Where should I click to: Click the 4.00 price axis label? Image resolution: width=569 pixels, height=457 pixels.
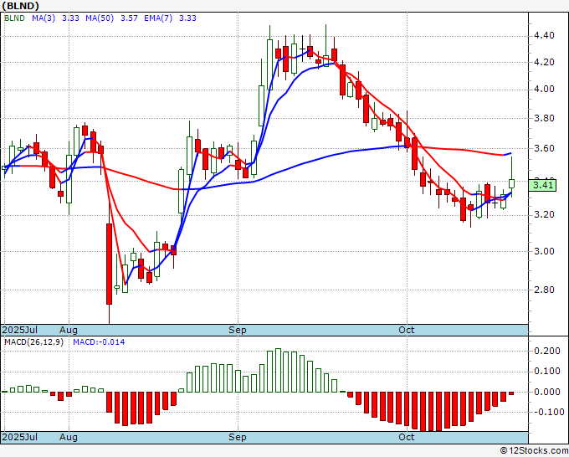tap(544, 89)
